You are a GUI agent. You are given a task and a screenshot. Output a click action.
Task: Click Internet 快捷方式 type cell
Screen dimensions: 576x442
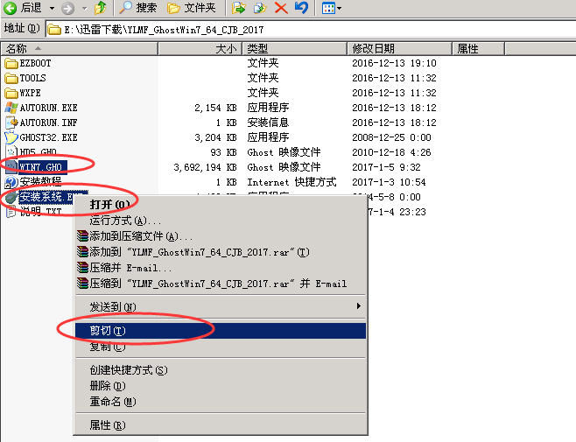click(292, 182)
